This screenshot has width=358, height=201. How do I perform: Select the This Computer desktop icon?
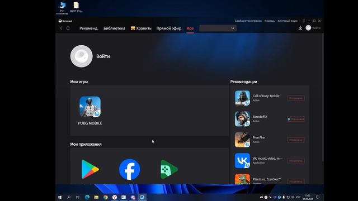(62, 8)
